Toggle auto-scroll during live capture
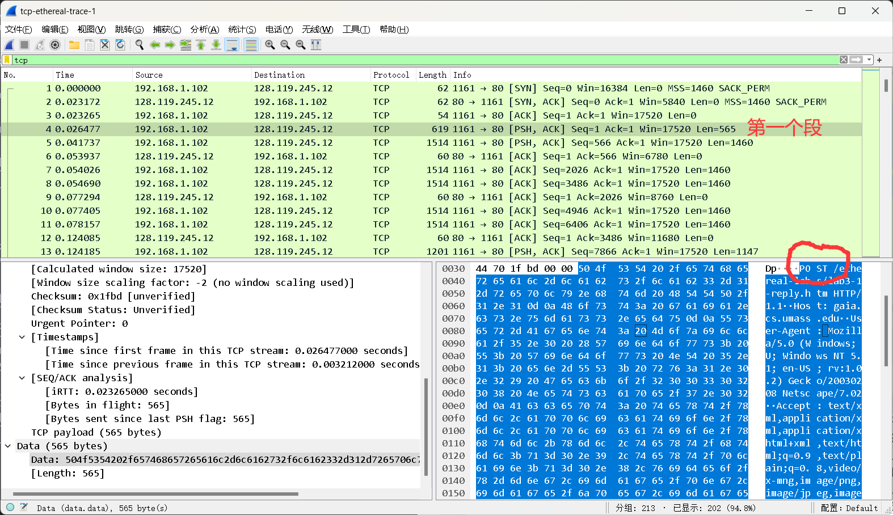Screen dimensions: 893x515 click(x=232, y=45)
